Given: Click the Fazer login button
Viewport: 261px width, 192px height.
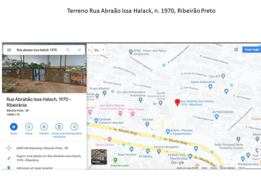Looking at the screenshot, I should (x=252, y=49).
